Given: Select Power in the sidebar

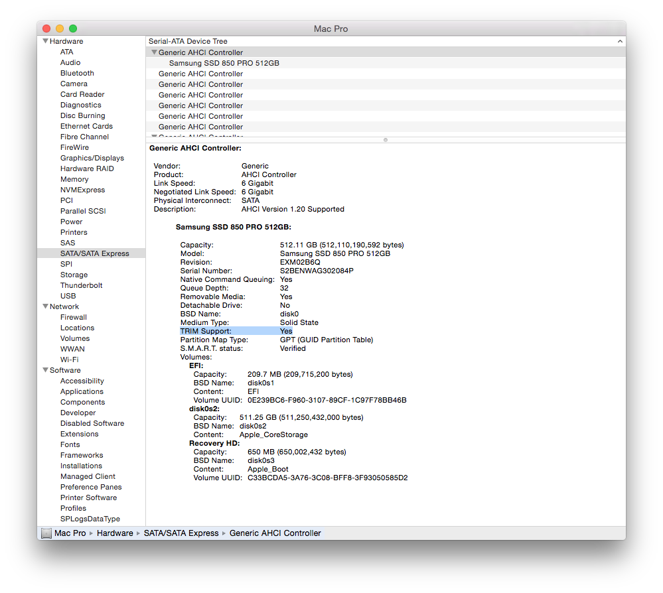Looking at the screenshot, I should pos(71,222).
